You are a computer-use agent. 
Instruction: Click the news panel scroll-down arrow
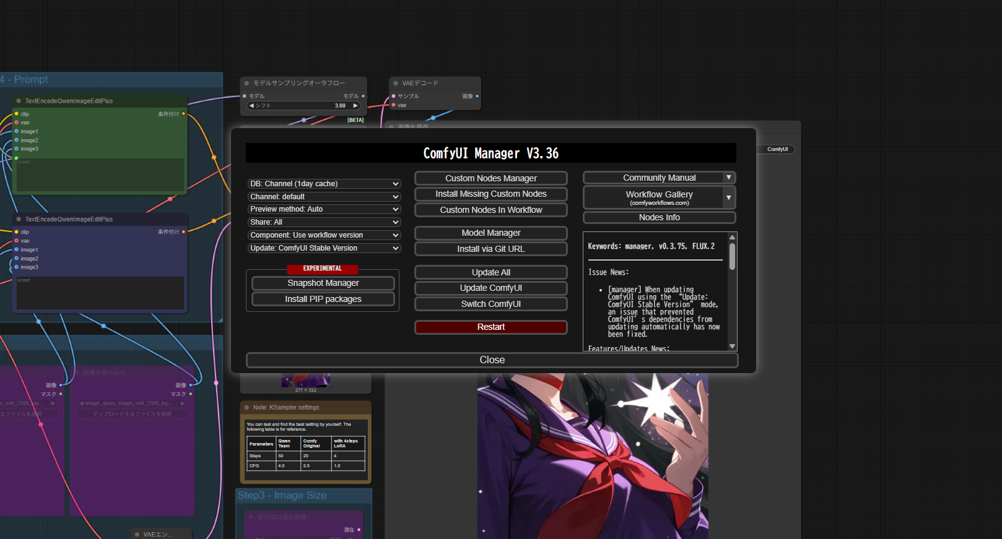733,347
